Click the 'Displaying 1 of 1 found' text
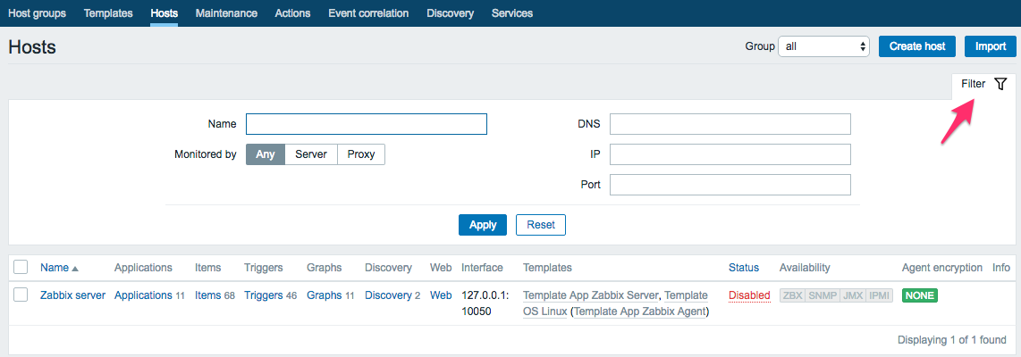The image size is (1021, 357). tap(952, 339)
